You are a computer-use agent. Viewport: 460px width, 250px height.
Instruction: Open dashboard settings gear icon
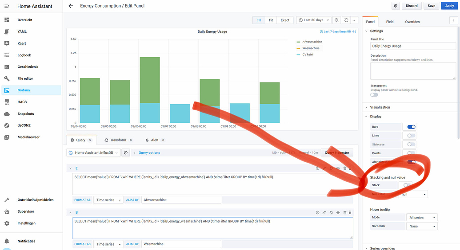click(x=396, y=6)
